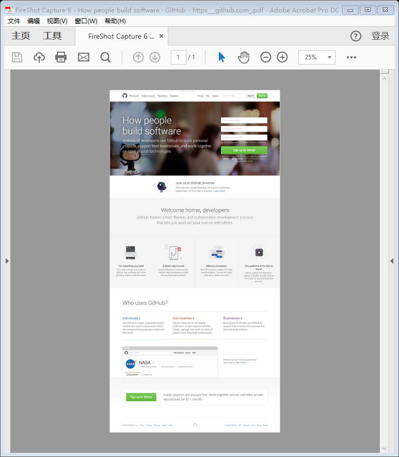
Task: Maximize the Acrobat window
Action: pos(368,10)
